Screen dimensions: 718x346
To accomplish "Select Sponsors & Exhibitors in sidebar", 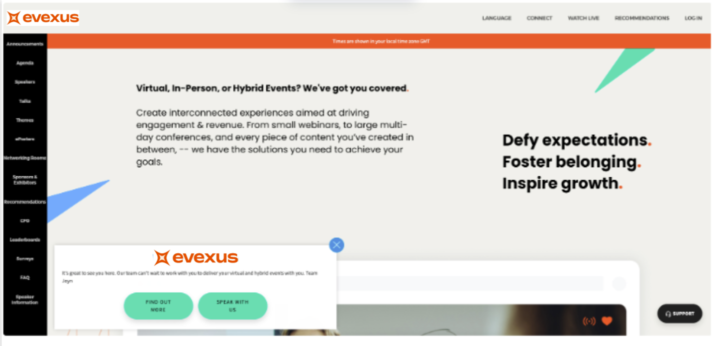I will (25, 180).
